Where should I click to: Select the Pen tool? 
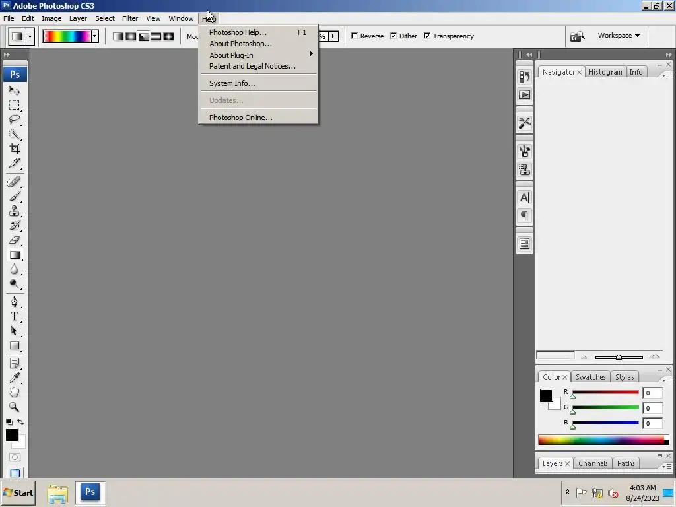pyautogui.click(x=15, y=302)
